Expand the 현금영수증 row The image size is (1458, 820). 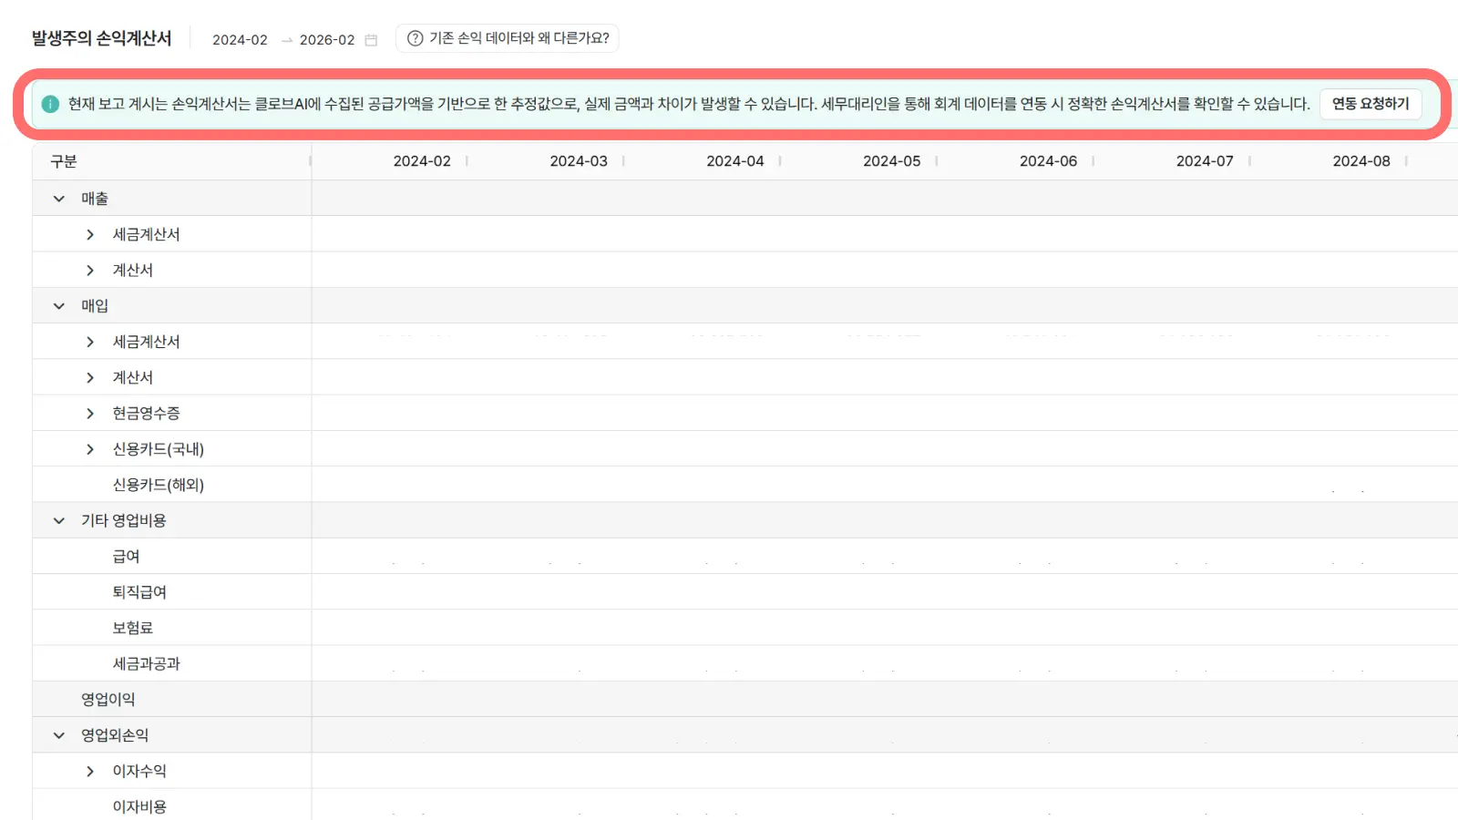click(90, 414)
